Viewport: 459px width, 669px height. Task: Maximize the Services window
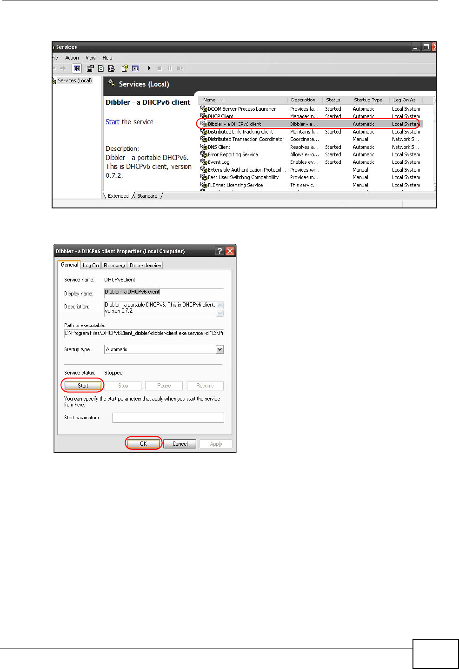pyautogui.click(x=426, y=47)
